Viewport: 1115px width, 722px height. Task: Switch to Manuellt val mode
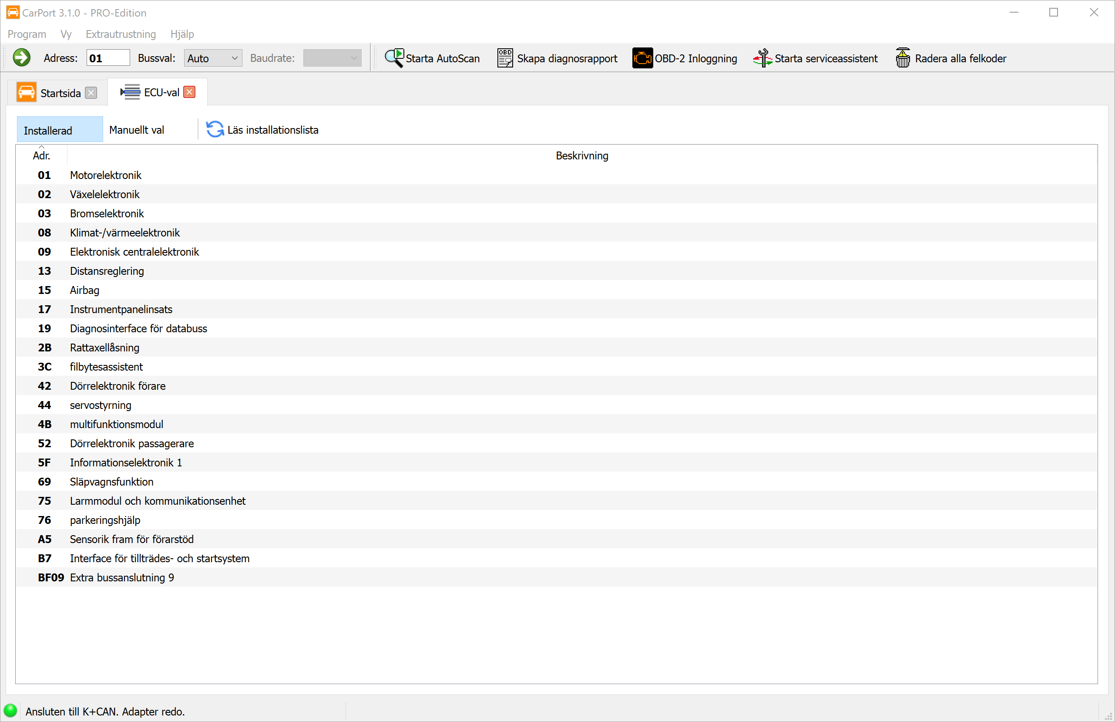(x=136, y=130)
